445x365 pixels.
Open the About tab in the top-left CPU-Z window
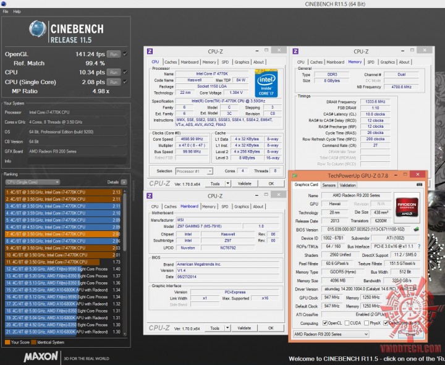pos(258,62)
